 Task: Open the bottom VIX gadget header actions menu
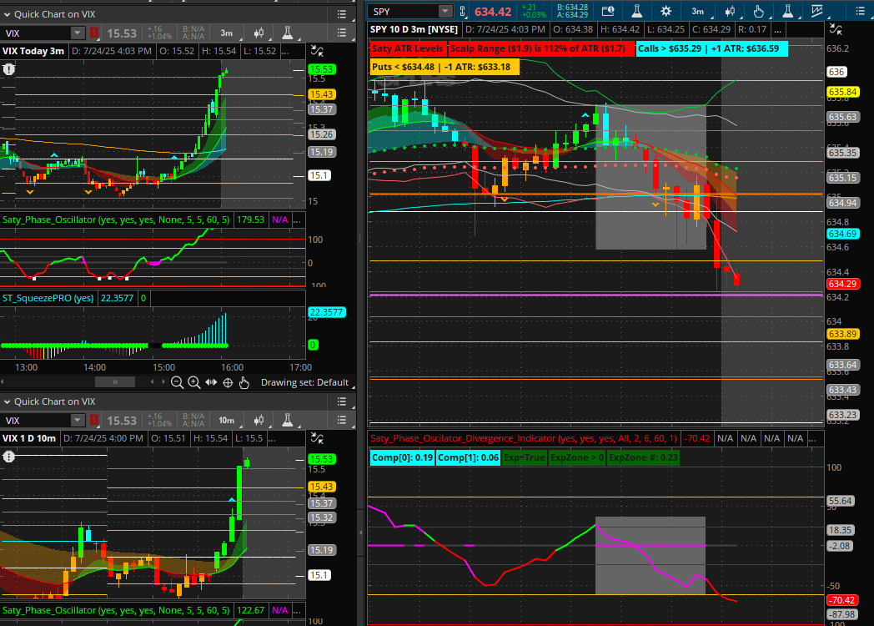click(342, 401)
